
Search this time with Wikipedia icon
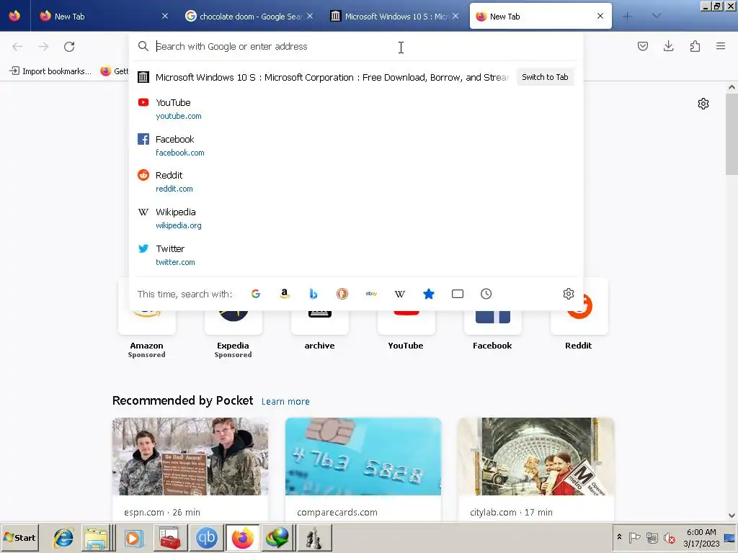click(x=399, y=294)
